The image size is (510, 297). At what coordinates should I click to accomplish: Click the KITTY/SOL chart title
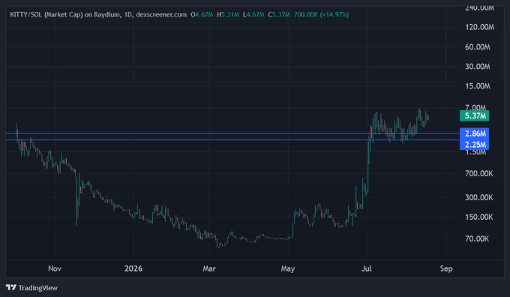click(x=98, y=15)
